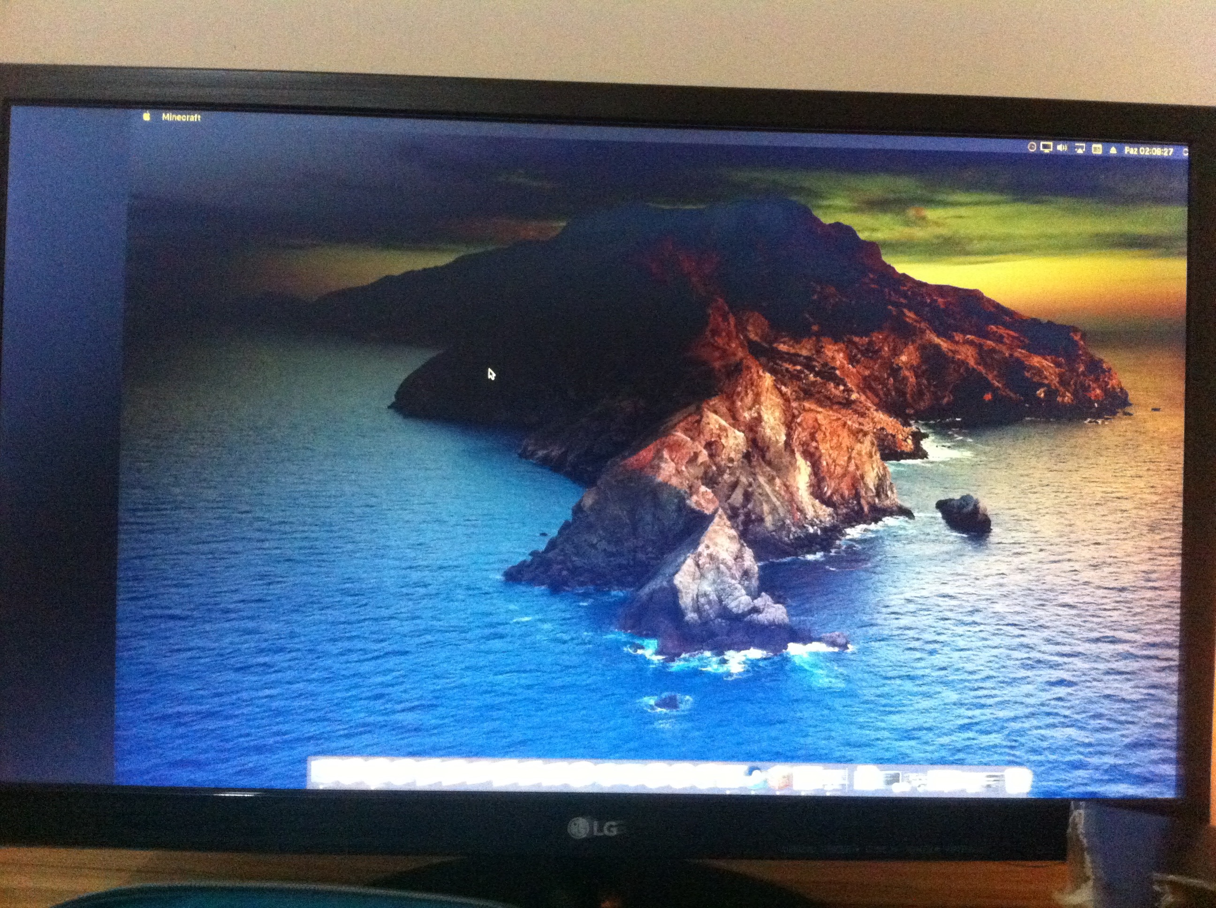
Task: Open the Minecraft application menu
Action: (x=181, y=117)
